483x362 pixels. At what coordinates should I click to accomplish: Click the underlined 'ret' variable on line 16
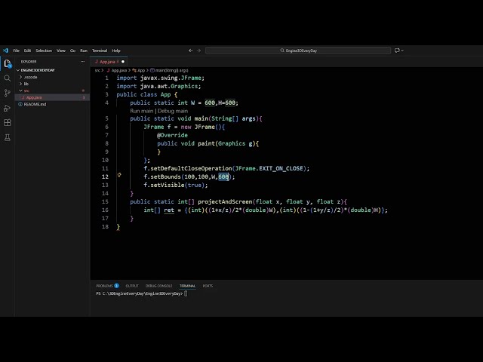[169, 210]
